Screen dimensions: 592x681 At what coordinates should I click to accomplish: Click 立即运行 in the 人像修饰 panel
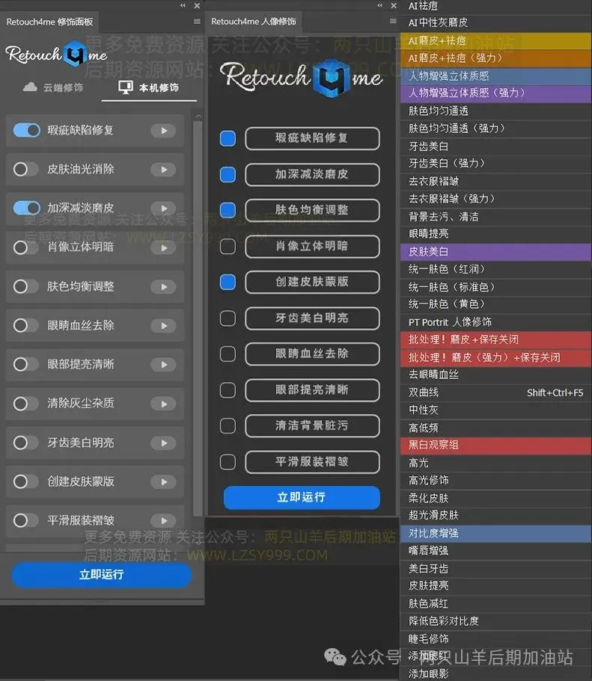(x=302, y=497)
